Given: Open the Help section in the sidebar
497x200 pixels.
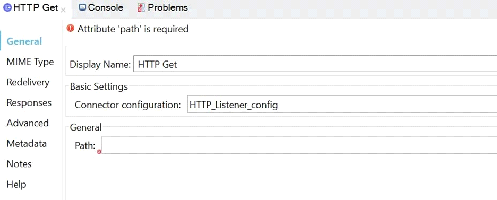Looking at the screenshot, I should (x=16, y=185).
